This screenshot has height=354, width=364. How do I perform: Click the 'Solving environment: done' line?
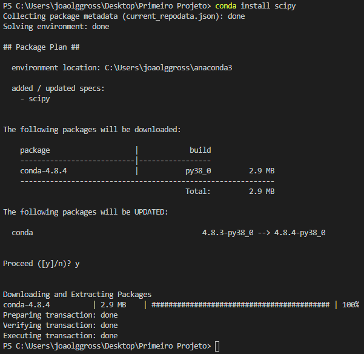(x=56, y=27)
